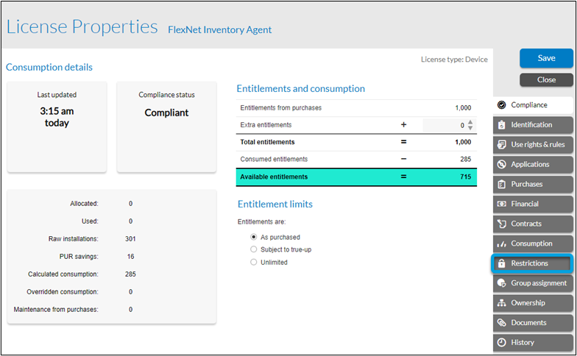Screen dimensions: 577x356
Task: Click the Applications tab disc icon
Action: click(502, 165)
